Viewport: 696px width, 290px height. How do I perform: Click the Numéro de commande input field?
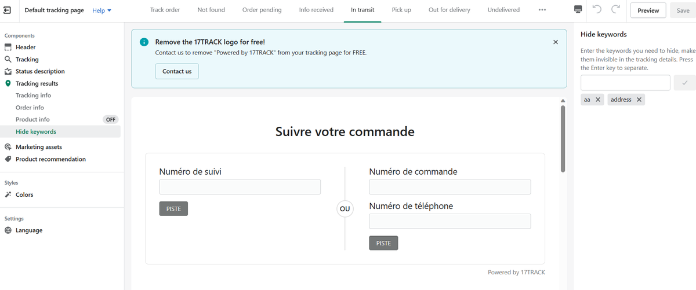coord(450,187)
